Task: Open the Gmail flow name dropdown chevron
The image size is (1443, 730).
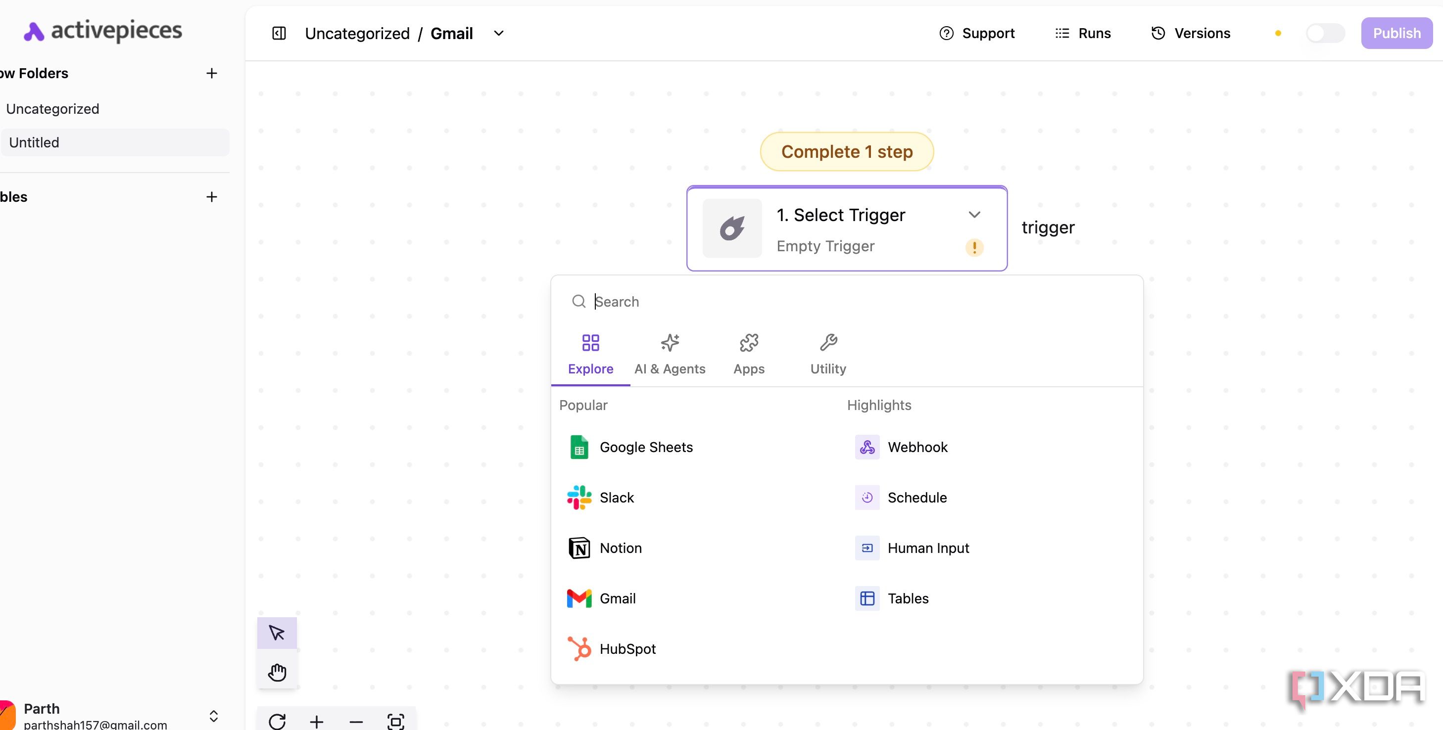Action: (498, 34)
